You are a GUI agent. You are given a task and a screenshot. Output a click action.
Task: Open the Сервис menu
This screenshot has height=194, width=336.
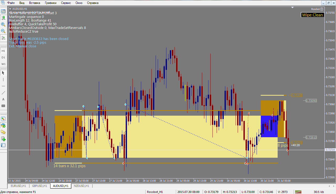66,3
